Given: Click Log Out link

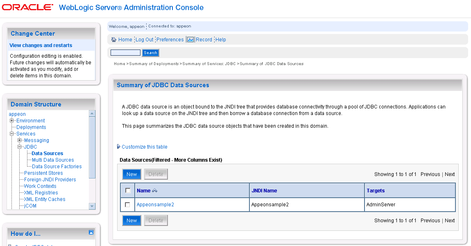Looking at the screenshot, I should [145, 40].
